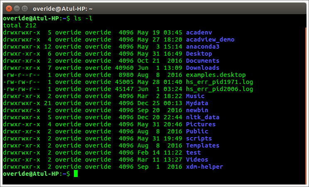The image size is (309, 187).
Task: Click the 'anaconda3' directory name
Action: click(203, 47)
